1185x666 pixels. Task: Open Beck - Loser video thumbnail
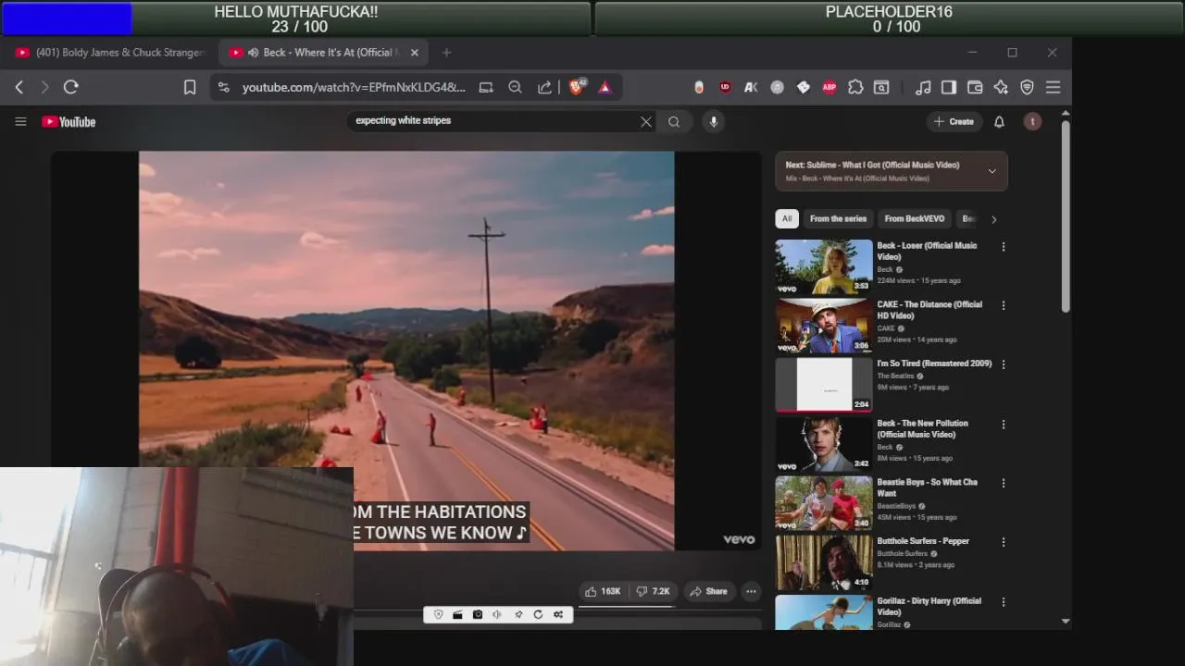coord(824,266)
